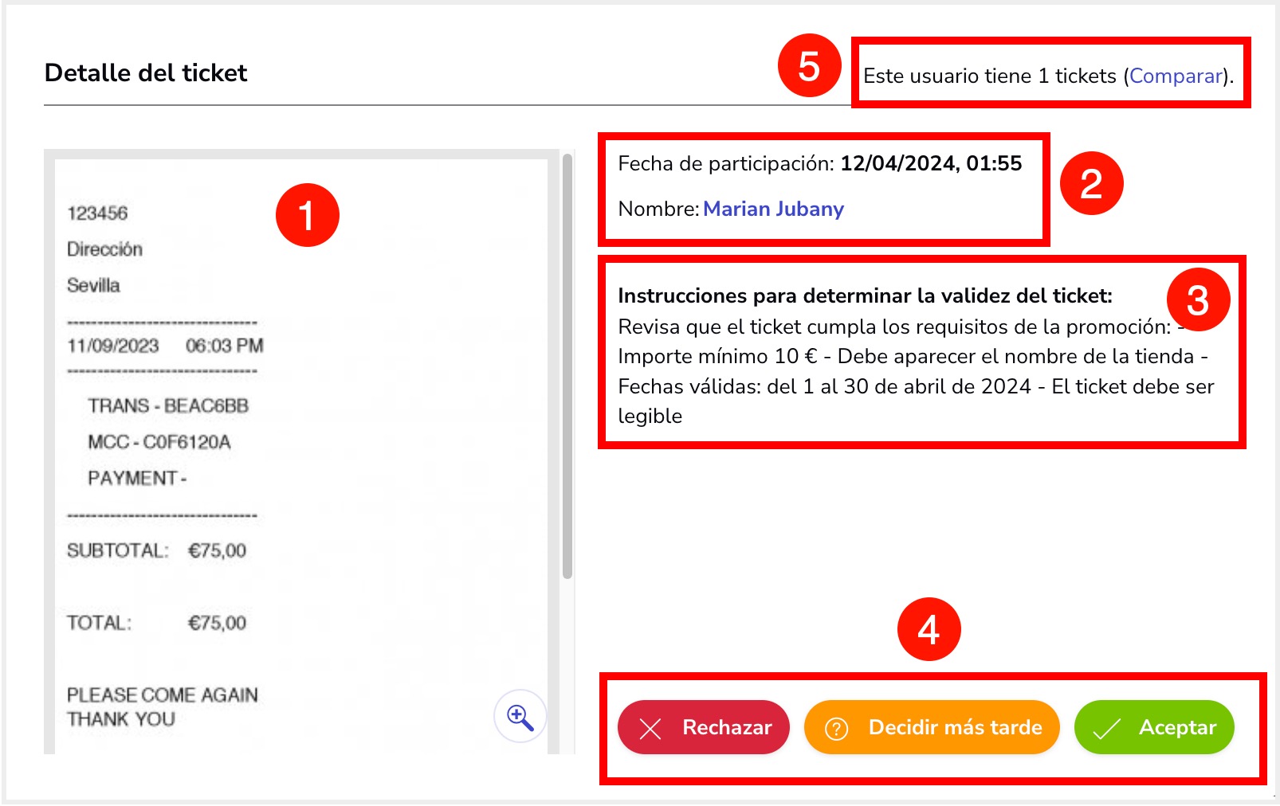Click the red circle marker numbered 4
Viewport: 1280px width, 806px height.
(x=929, y=629)
